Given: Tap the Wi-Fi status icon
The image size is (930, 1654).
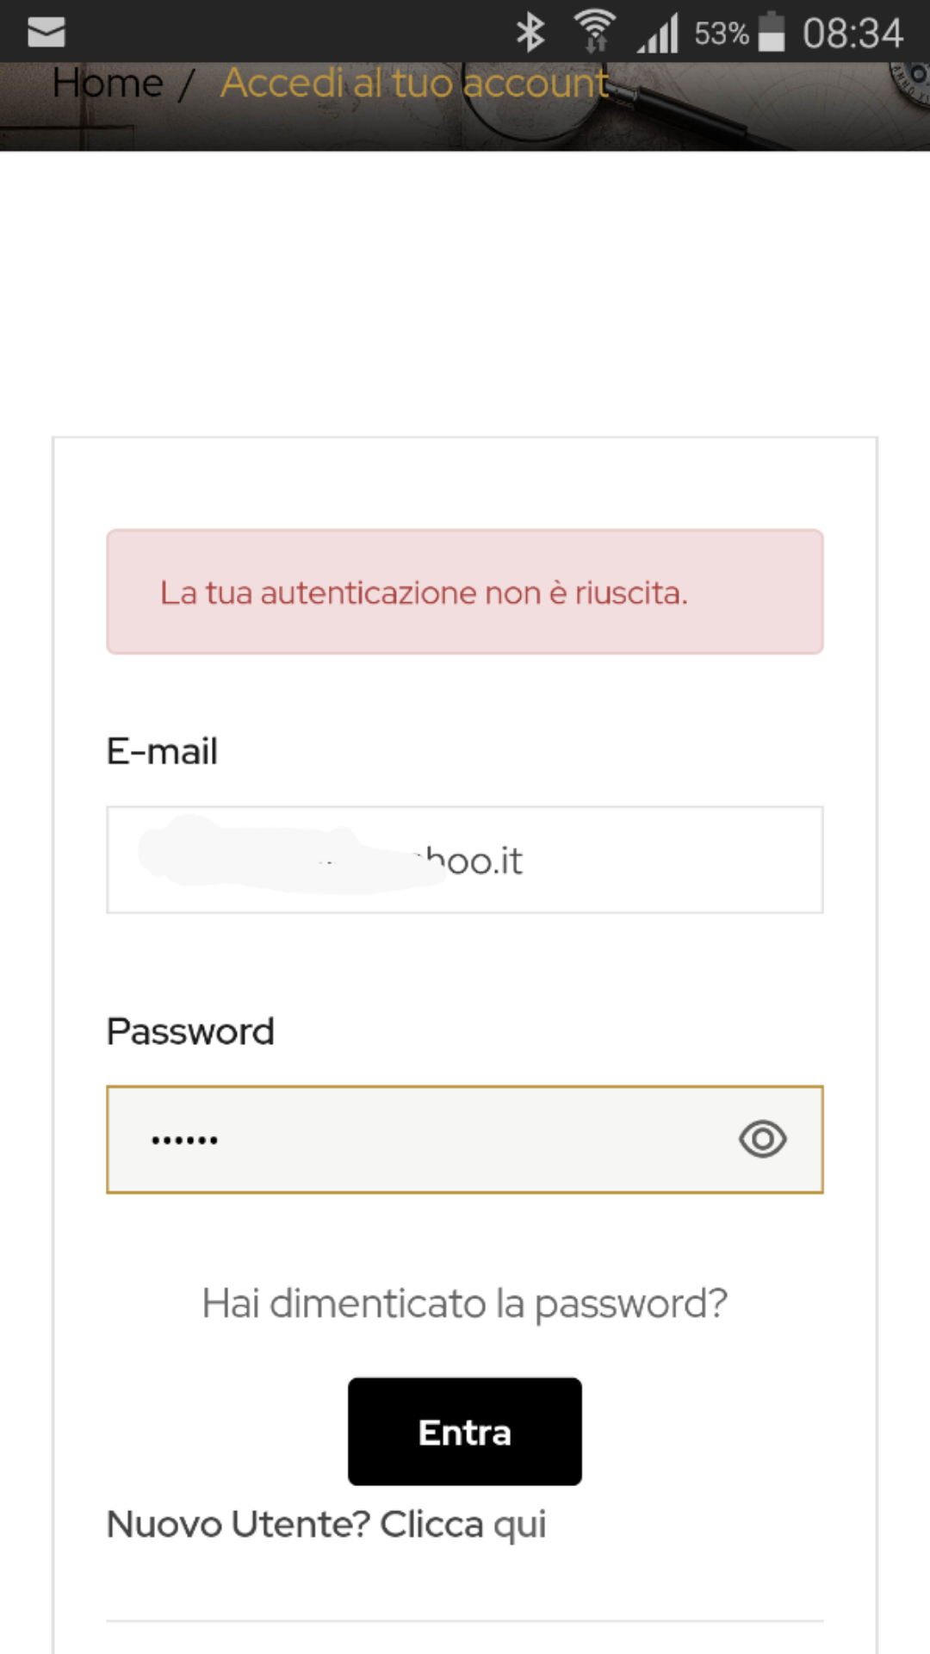Looking at the screenshot, I should (x=595, y=32).
